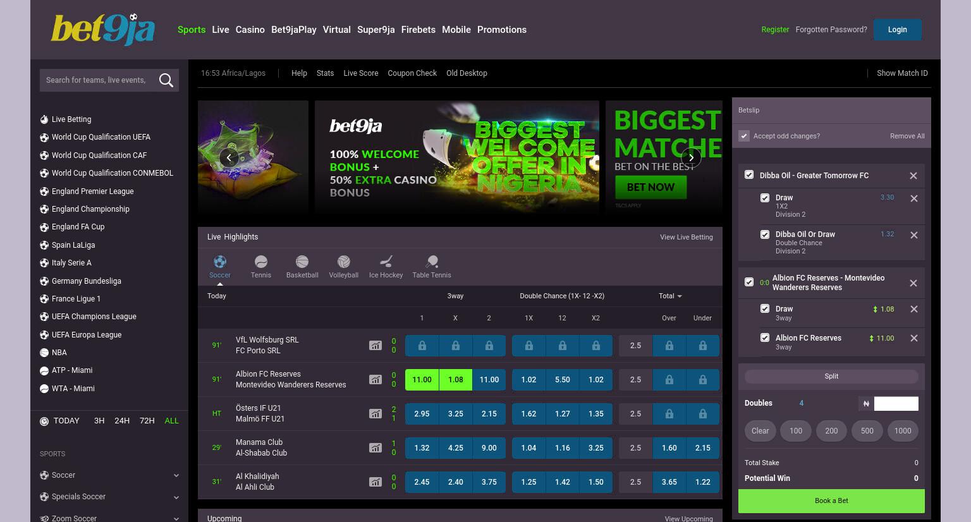Image resolution: width=971 pixels, height=522 pixels.
Task: Expand the Zoom Soccer category
Action: [x=176, y=518]
